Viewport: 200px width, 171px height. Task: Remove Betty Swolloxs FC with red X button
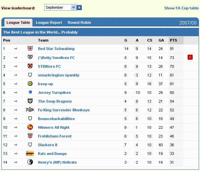tap(190, 57)
